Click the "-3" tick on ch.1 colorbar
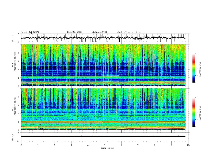The height and width of the screenshot is (163, 212). coord(198,54)
